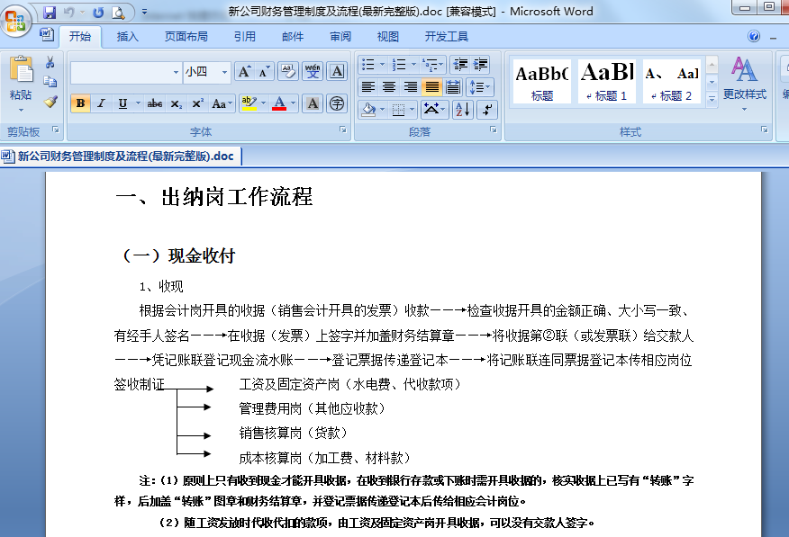
Task: Grow font size with the large A
Action: 244,72
